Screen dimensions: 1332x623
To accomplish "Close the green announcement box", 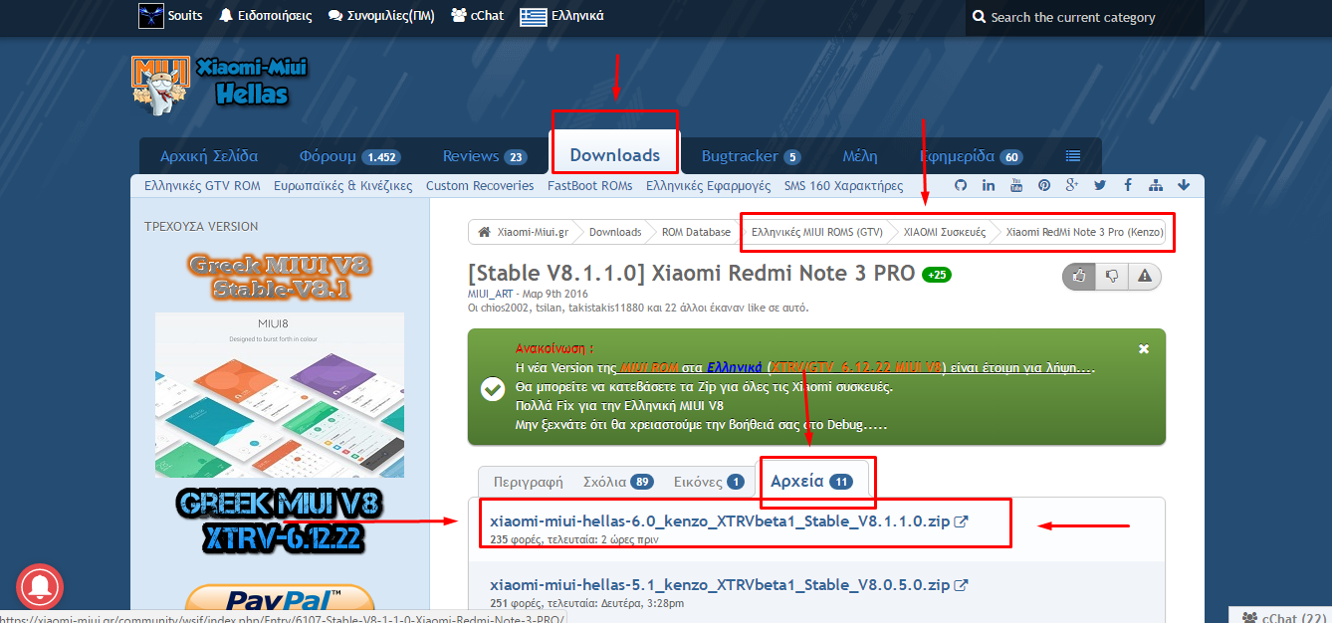I will point(1144,349).
